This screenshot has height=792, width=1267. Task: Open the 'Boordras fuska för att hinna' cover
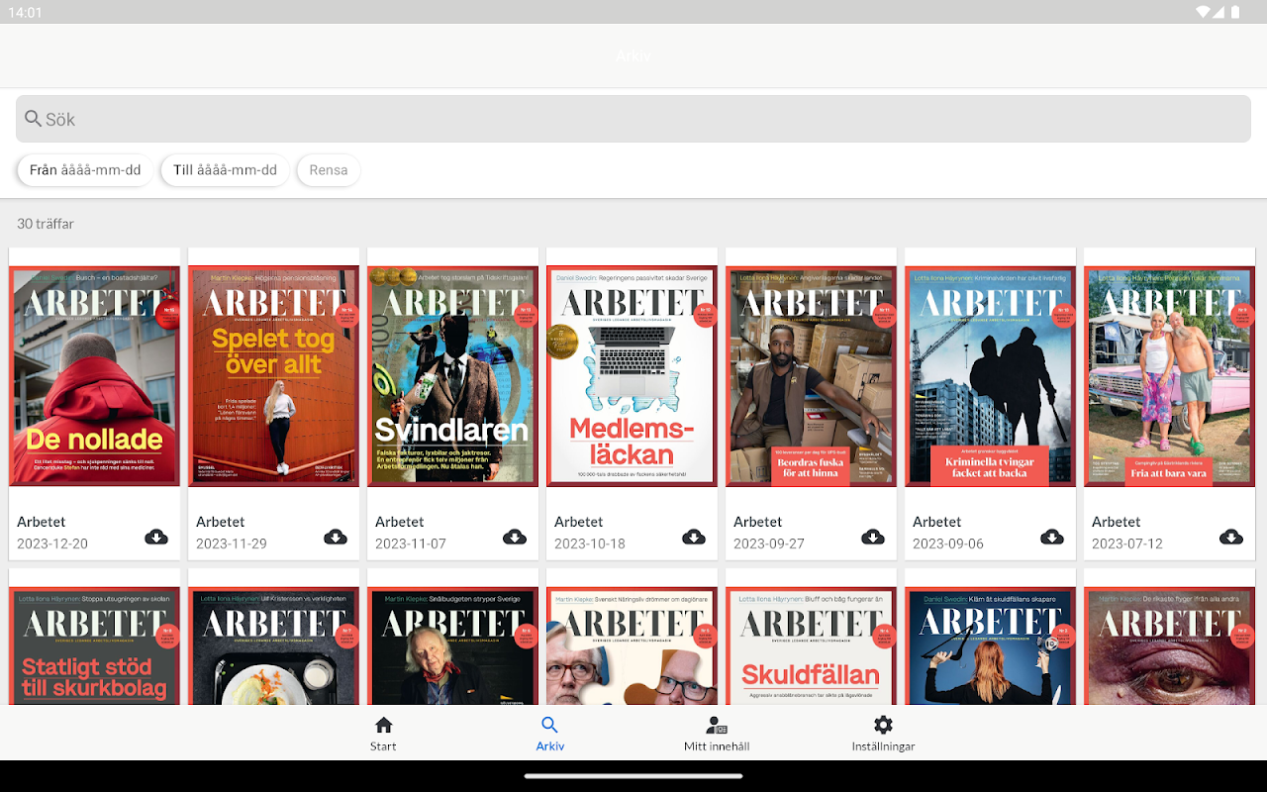point(812,376)
